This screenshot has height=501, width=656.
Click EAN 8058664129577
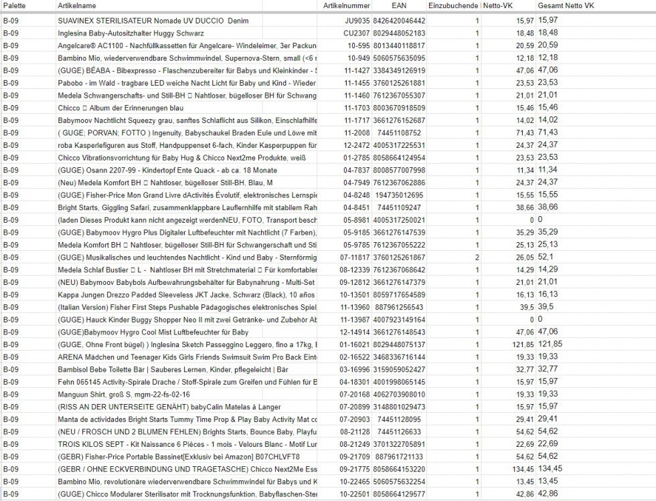coord(399,494)
